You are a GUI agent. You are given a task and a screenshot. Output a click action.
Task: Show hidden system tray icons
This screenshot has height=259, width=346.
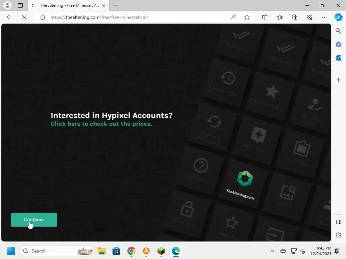pos(272,251)
